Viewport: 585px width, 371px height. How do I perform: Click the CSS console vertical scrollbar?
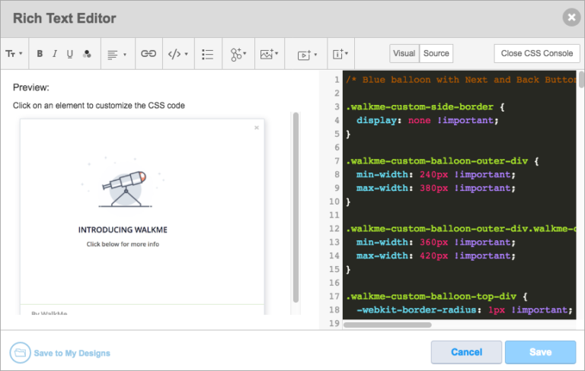pyautogui.click(x=581, y=79)
